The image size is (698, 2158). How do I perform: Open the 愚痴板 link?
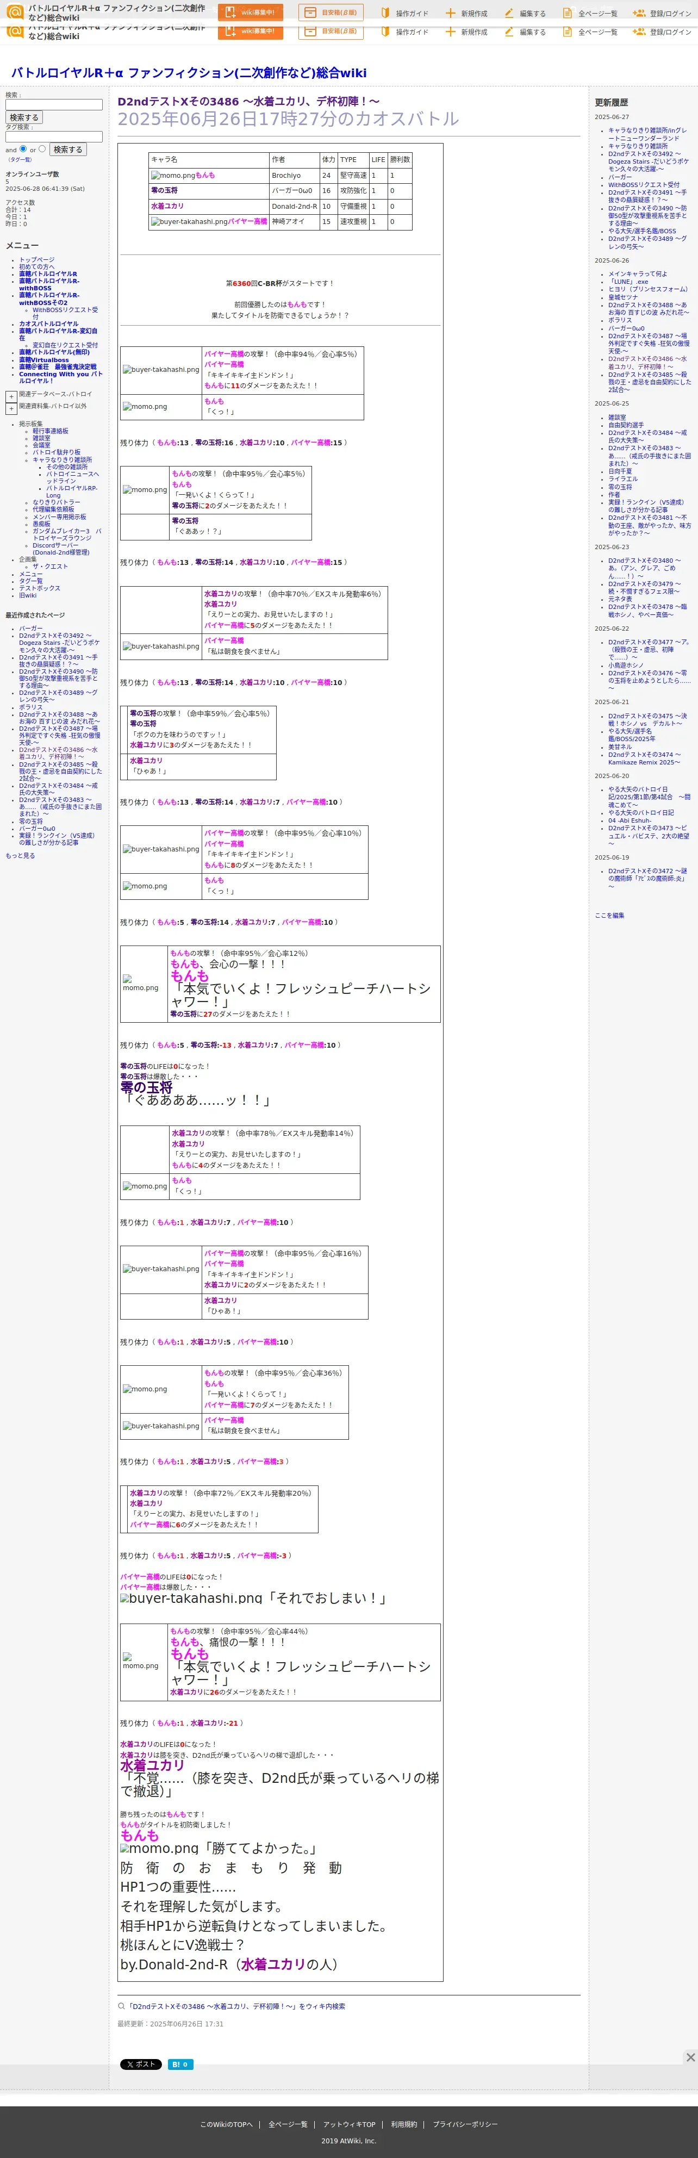(x=41, y=524)
